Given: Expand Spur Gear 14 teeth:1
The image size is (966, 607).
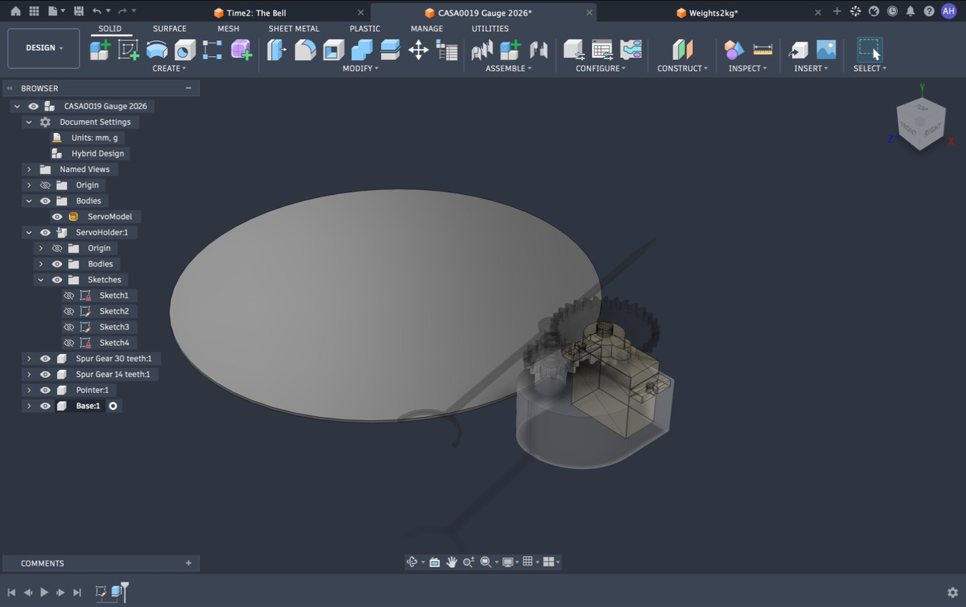Looking at the screenshot, I should [29, 375].
